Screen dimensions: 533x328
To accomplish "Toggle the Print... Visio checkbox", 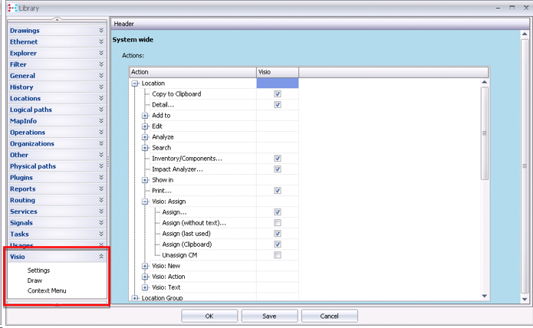I will [x=278, y=191].
